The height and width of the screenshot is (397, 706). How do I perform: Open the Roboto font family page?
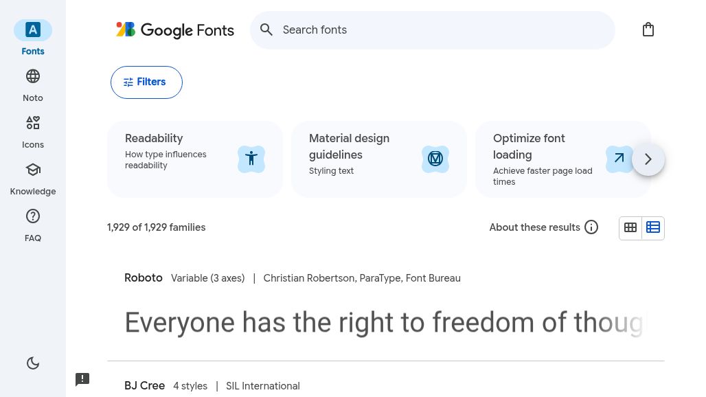pyautogui.click(x=144, y=278)
